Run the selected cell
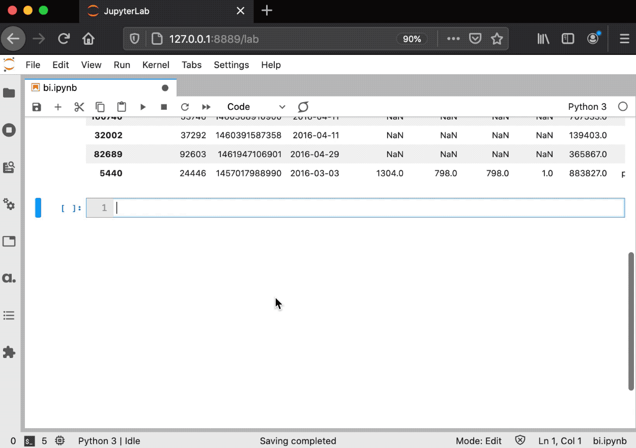 [x=143, y=107]
